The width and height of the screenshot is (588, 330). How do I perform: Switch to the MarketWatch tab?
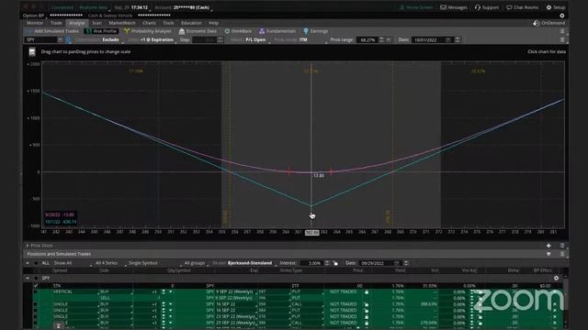tap(122, 23)
